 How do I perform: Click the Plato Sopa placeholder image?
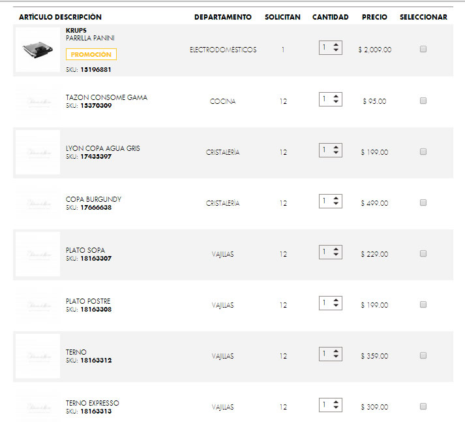pos(37,253)
